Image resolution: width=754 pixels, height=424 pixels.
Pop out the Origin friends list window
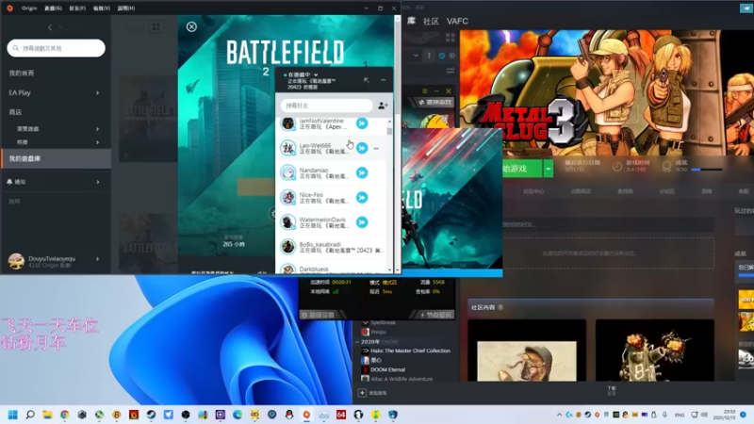367,80
